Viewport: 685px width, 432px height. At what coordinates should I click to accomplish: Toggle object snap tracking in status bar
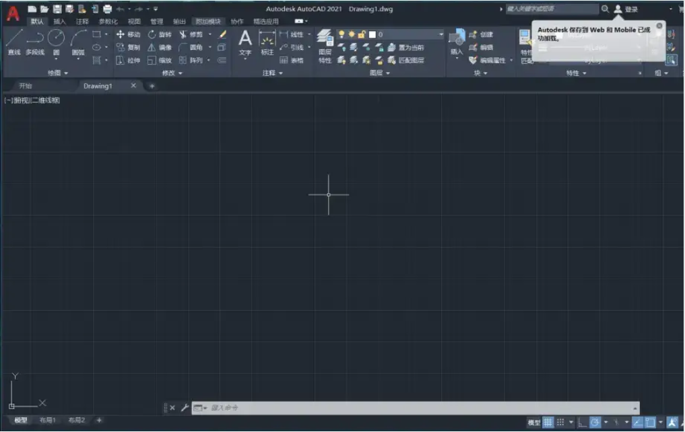coord(638,422)
